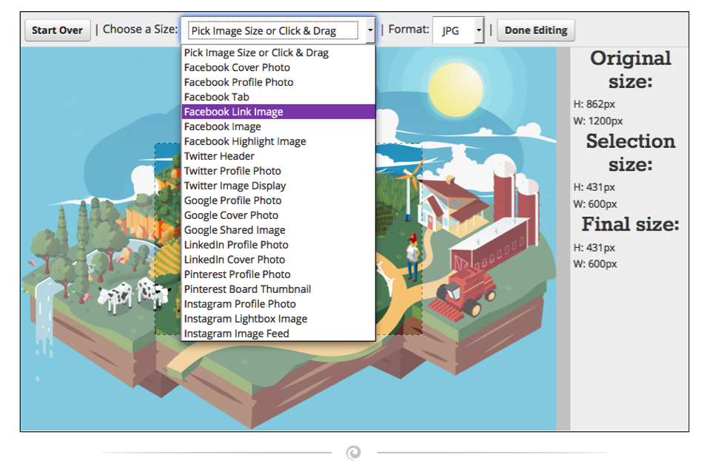Select Pick Image Size or Click & Drag option
This screenshot has height=466, width=721.
tap(278, 53)
